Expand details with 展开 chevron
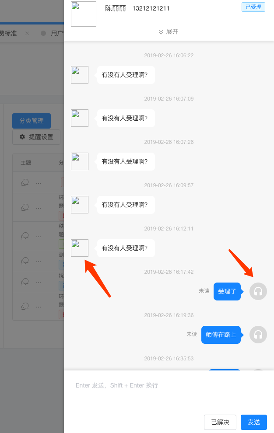This screenshot has width=274, height=433. (x=169, y=32)
